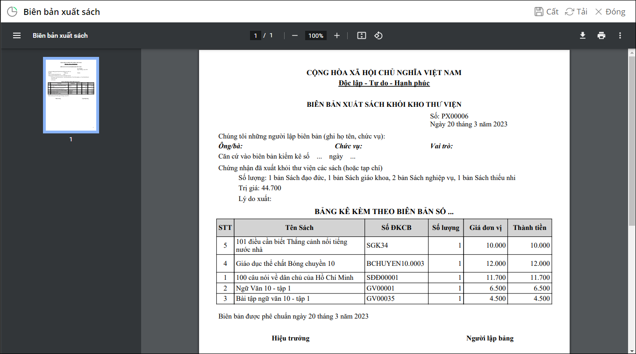Save using the Cất button
Viewport: 636px width, 354px height.
[x=547, y=12]
